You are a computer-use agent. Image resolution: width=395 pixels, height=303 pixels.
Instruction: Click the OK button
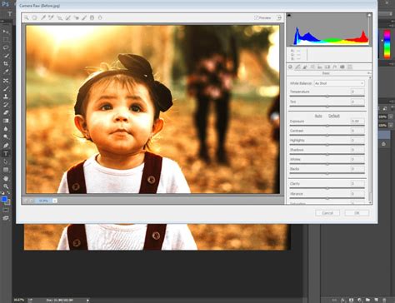[x=357, y=213]
